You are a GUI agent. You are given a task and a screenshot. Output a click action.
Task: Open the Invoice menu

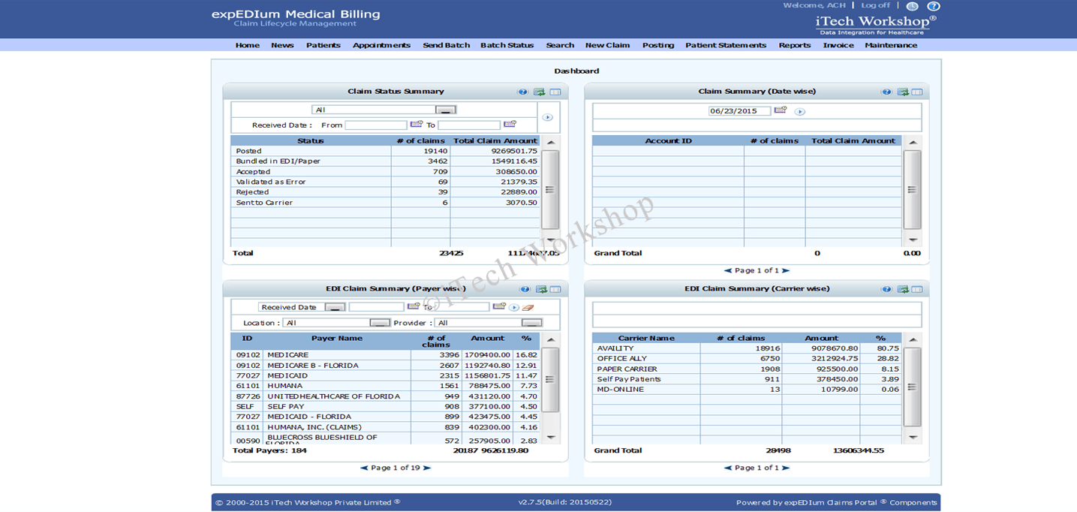(838, 45)
